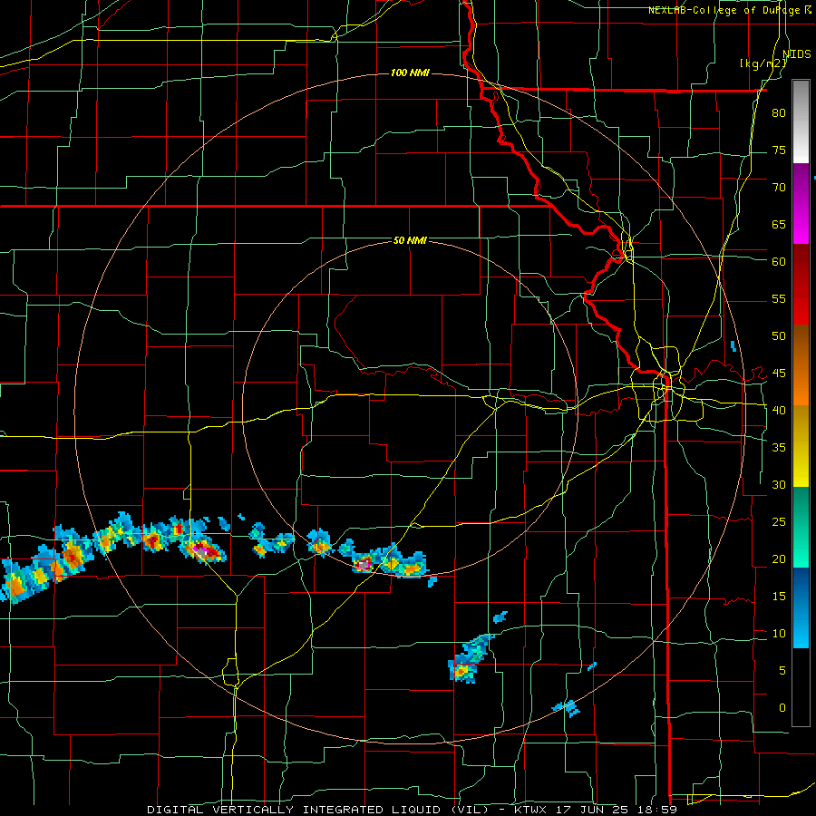The image size is (816, 816).
Task: Pick the blue segment of the color bar
Action: pos(801,607)
